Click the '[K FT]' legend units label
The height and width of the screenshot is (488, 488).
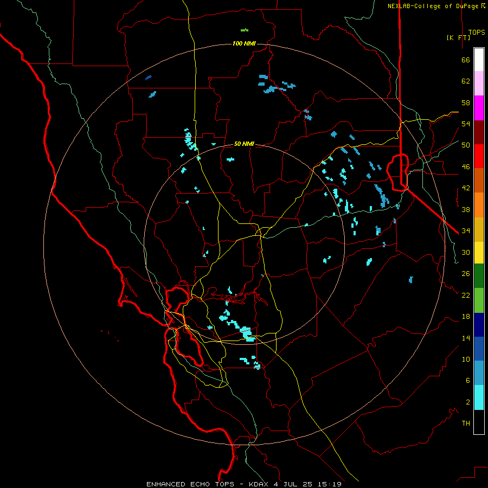tap(458, 37)
